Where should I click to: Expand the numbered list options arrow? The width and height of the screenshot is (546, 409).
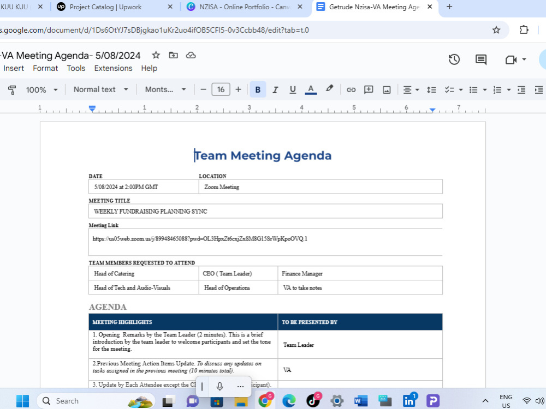508,90
